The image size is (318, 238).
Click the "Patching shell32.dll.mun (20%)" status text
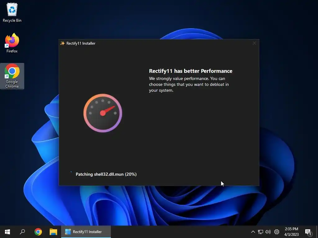(106, 174)
